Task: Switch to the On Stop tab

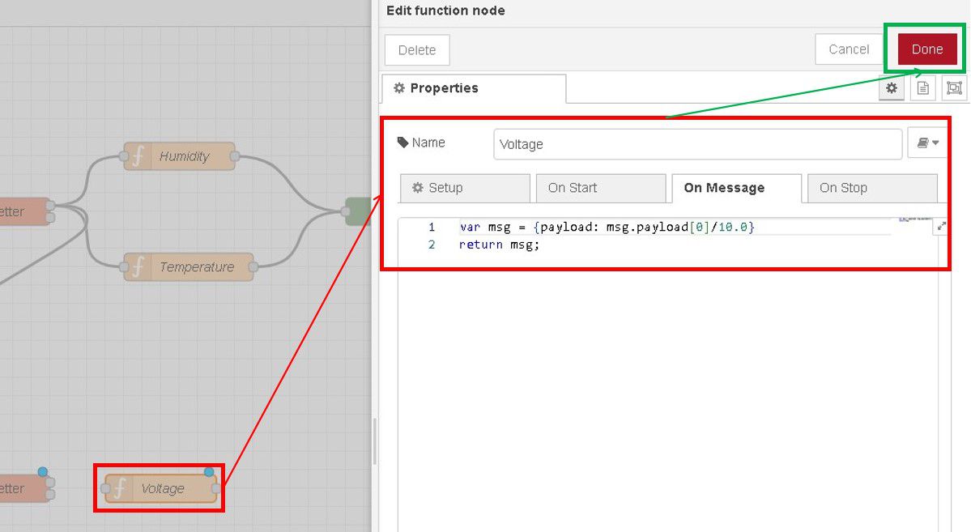Action: click(x=871, y=188)
